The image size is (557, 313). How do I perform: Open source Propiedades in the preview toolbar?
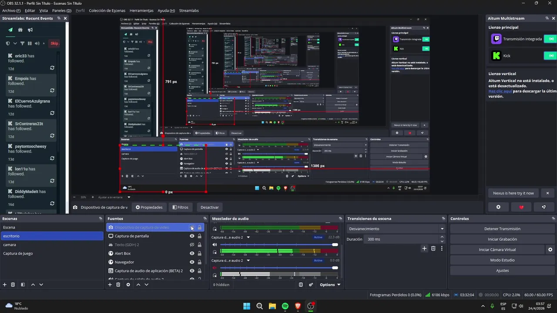coord(149,207)
